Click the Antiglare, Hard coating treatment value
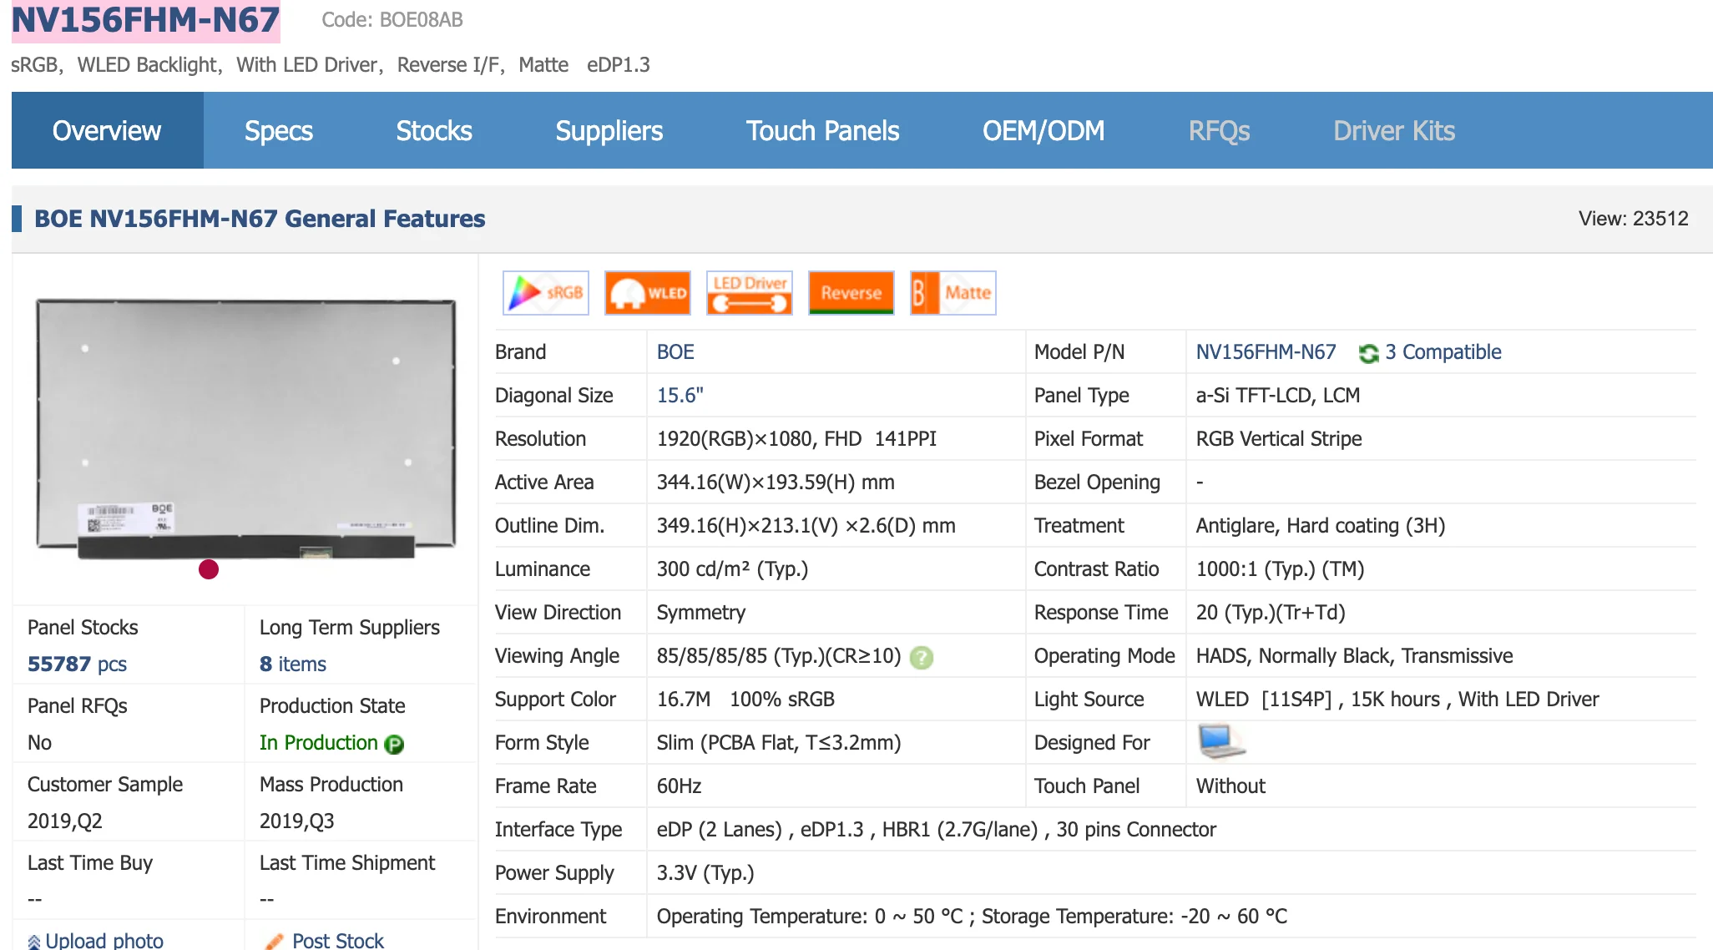 point(1321,526)
